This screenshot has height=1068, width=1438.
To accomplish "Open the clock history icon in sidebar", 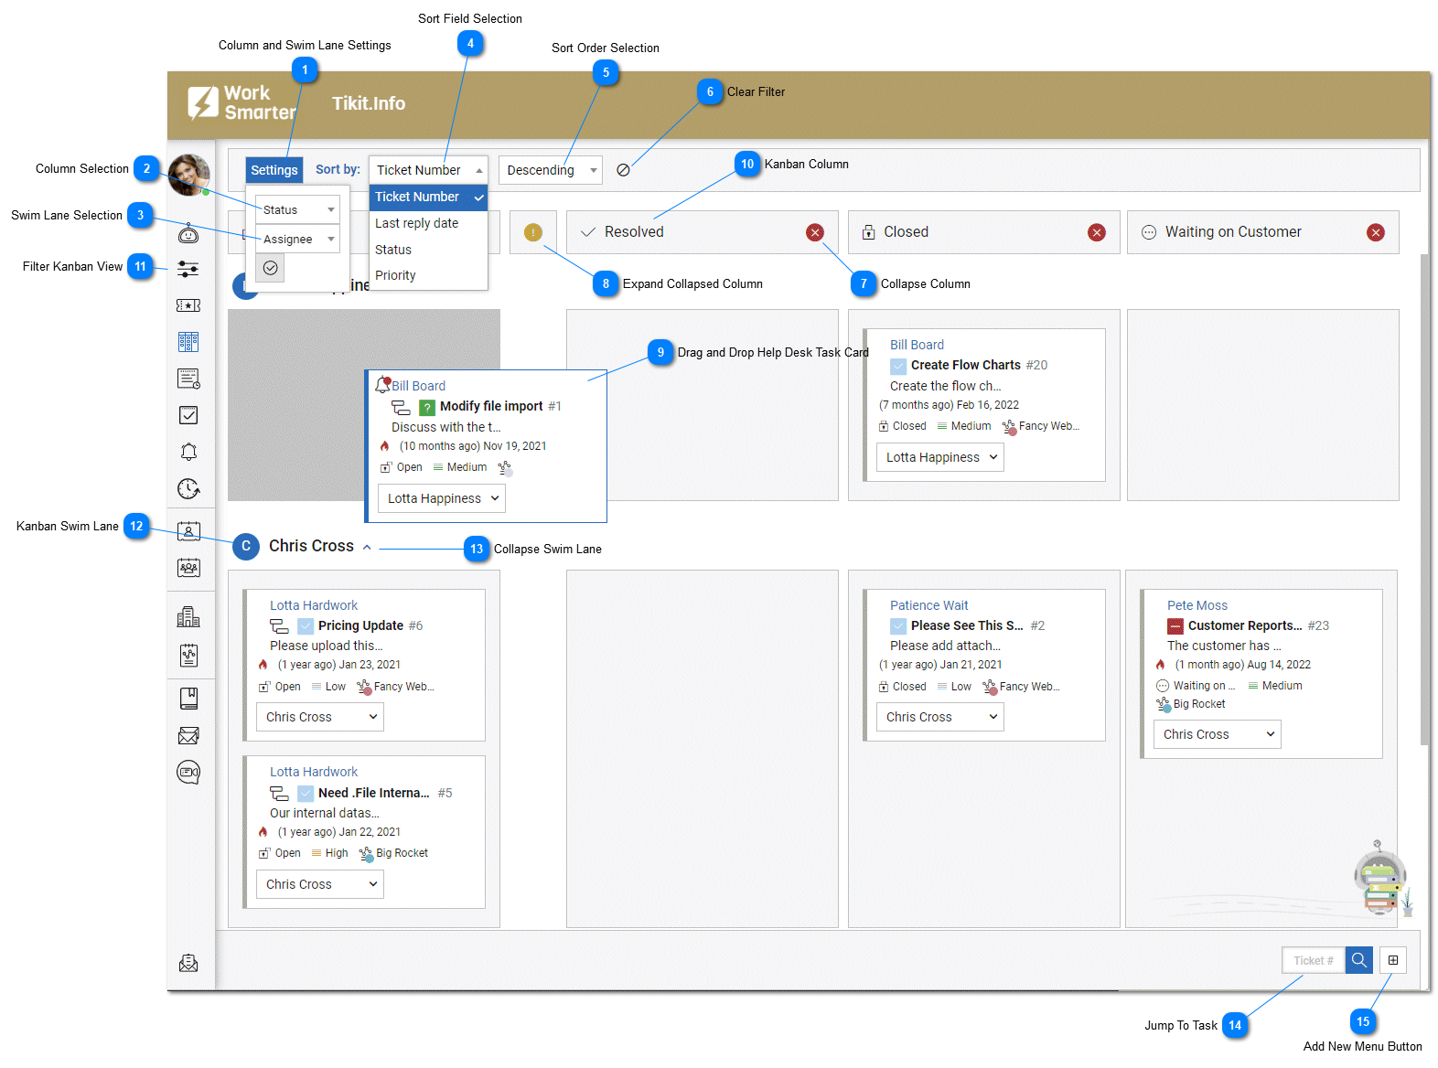I will [x=188, y=488].
